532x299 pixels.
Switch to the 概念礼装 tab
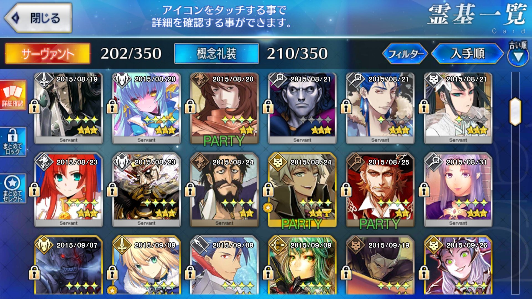[216, 54]
